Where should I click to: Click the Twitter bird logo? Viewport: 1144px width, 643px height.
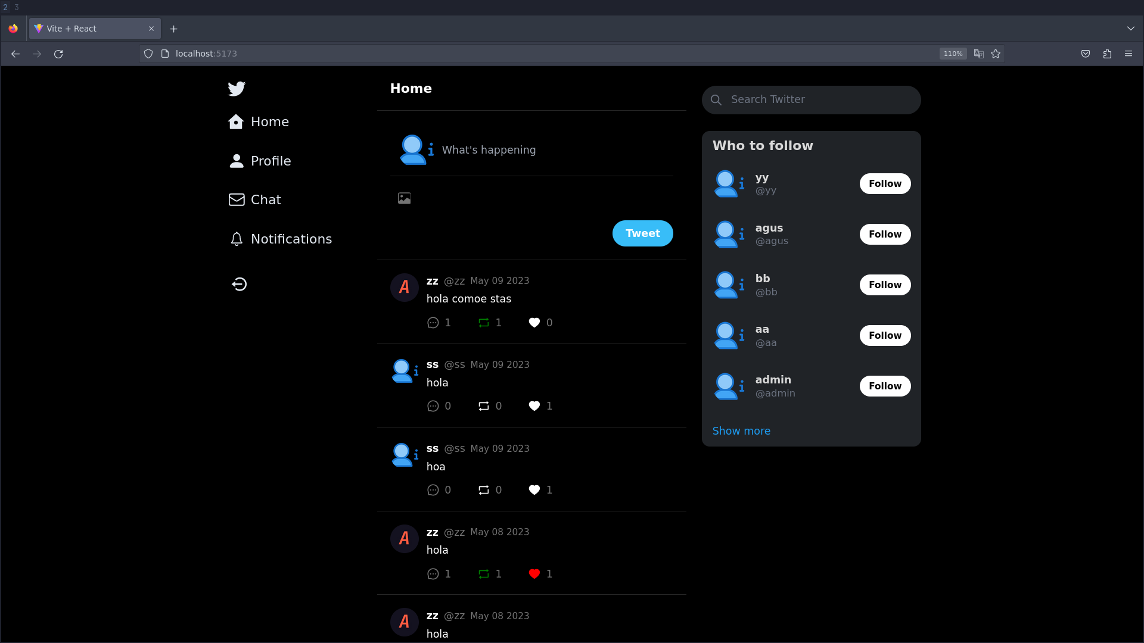point(236,88)
